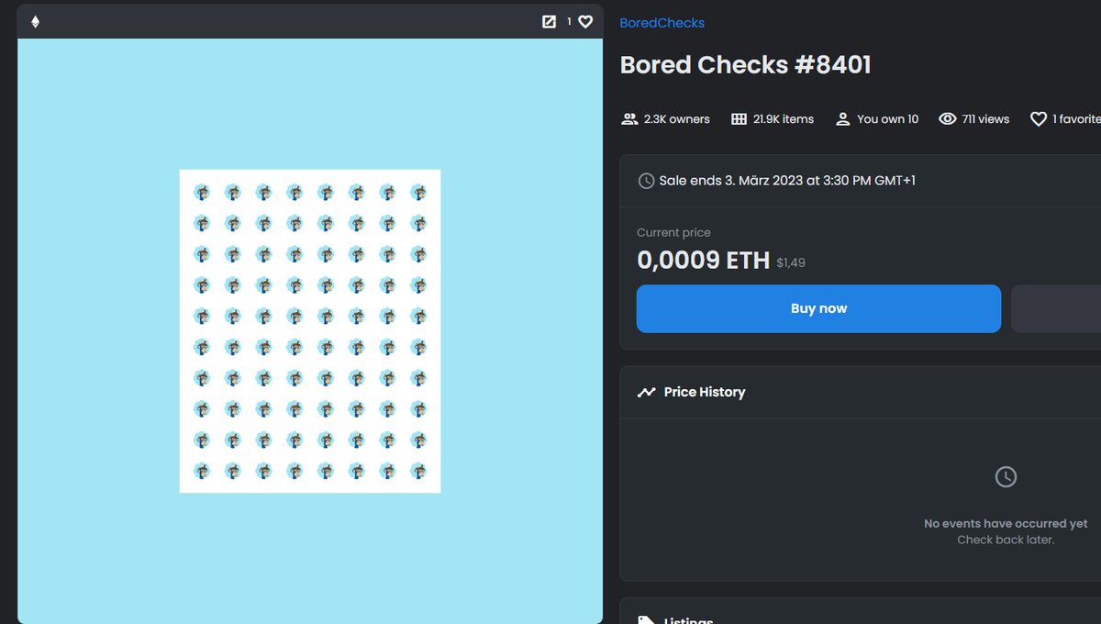Click the Listings tag icon
1101x624 pixels.
646,620
